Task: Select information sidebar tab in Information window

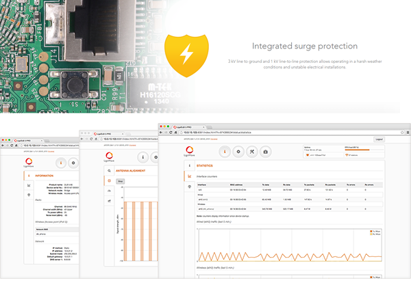Action: click(x=29, y=176)
